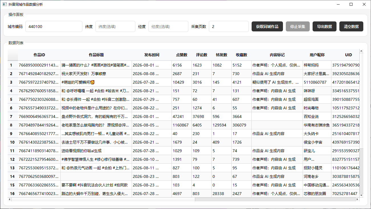Image resolution: width=371 pixels, height=209 pixels.
Task: Click the horizontal scrollbar left arrow
Action: [x=9, y=200]
